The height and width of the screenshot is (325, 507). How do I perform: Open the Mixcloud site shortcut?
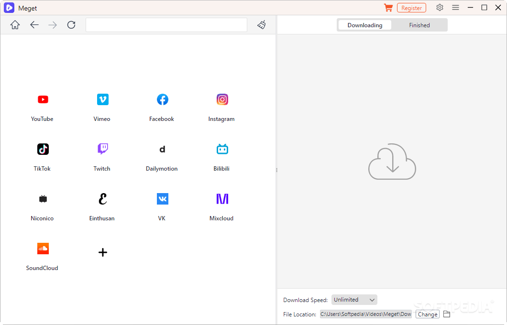click(222, 199)
